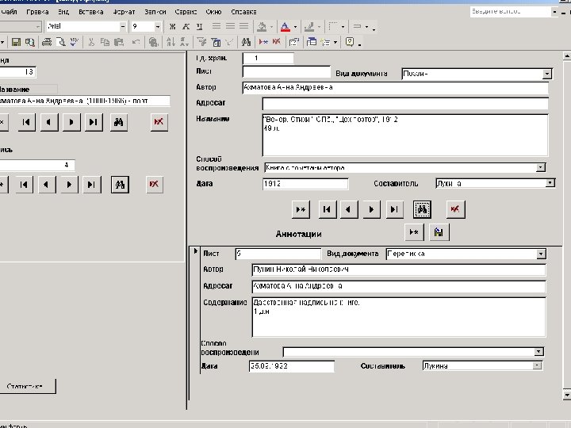Click the save diskette icon beside Аннотации

tap(439, 232)
